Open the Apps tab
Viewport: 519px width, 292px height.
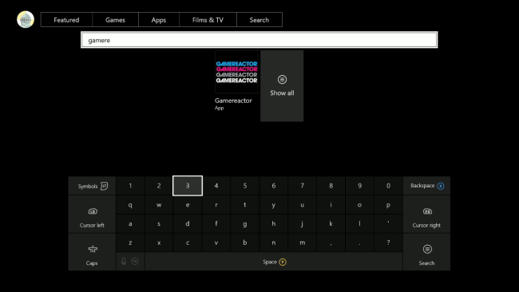click(159, 20)
